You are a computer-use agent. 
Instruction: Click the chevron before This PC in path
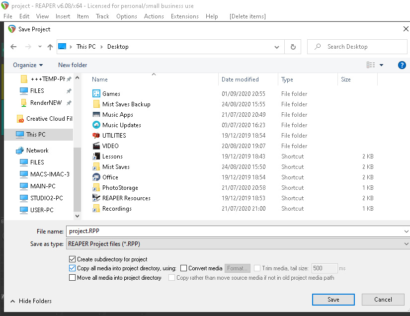pos(71,47)
